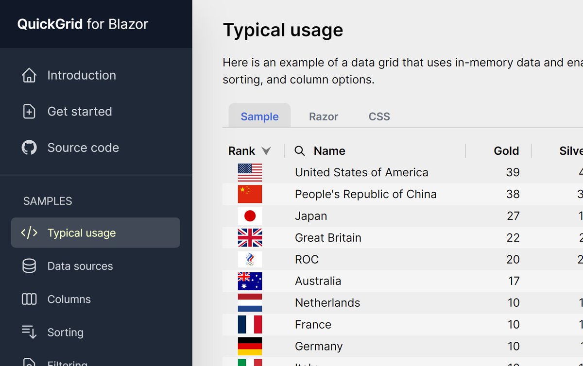The image size is (583, 366).
Task: Click the sort icon beside Sorting
Action: click(29, 333)
